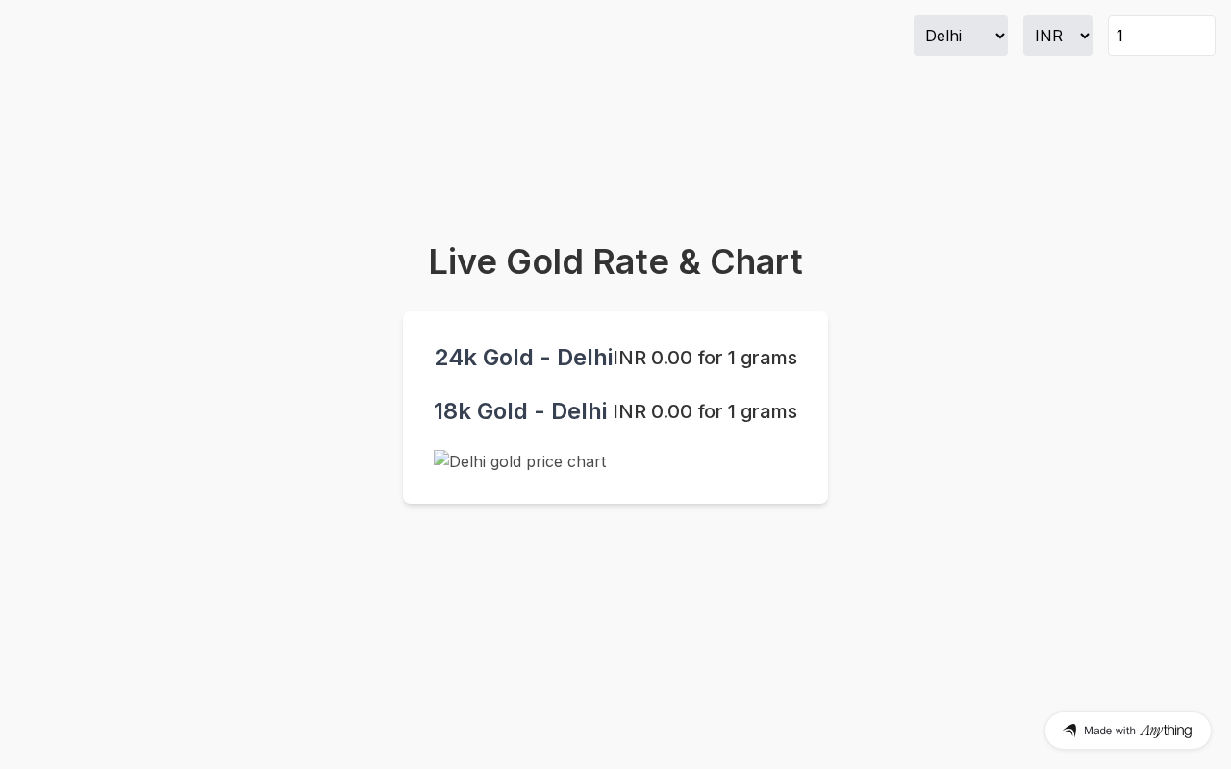Click the 24k gold price per gram text
Screen dimensions: 1231x769
(x=705, y=358)
